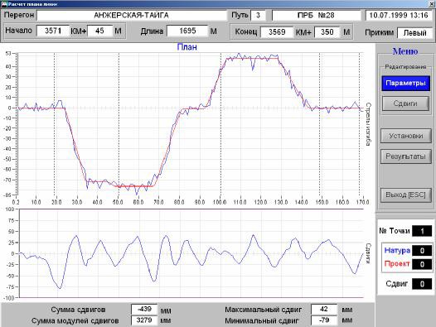The image size is (436, 327).
Task: Select Сумма модулей сдвигов value 3279
Action: [x=144, y=320]
